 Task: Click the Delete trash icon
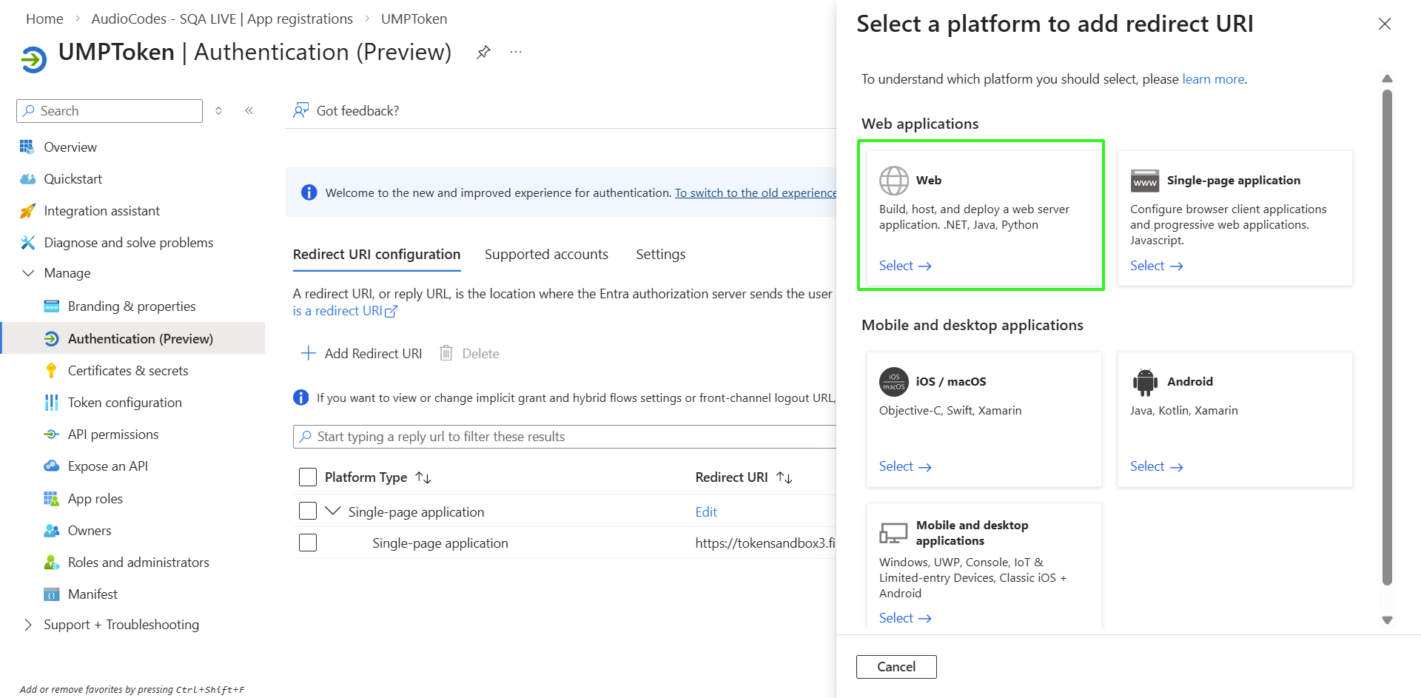[x=446, y=354]
